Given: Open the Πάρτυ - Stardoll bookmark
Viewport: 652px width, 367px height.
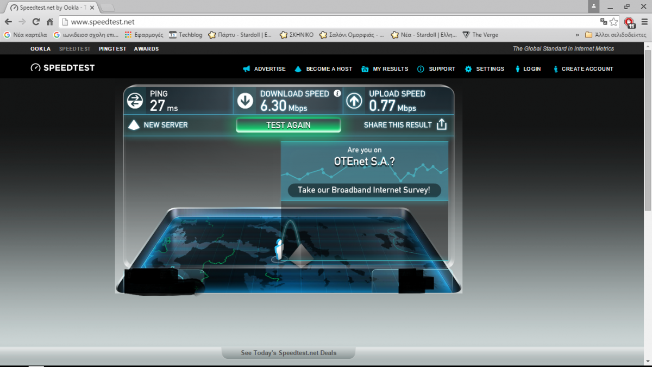Looking at the screenshot, I should tap(241, 35).
